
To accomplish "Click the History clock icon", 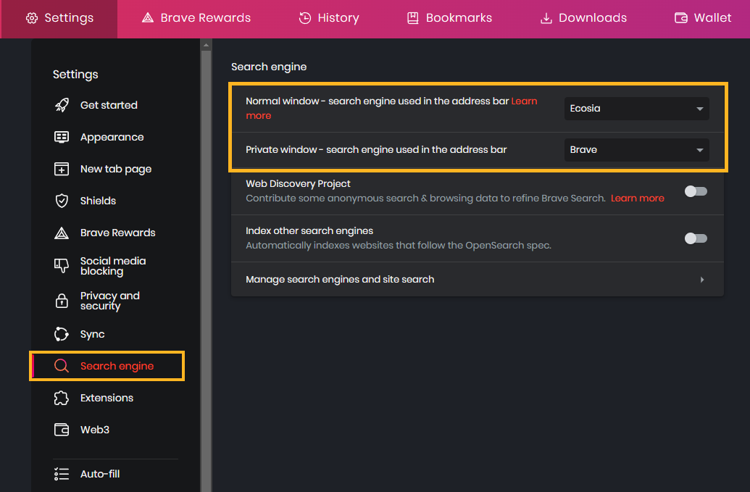I will click(304, 18).
